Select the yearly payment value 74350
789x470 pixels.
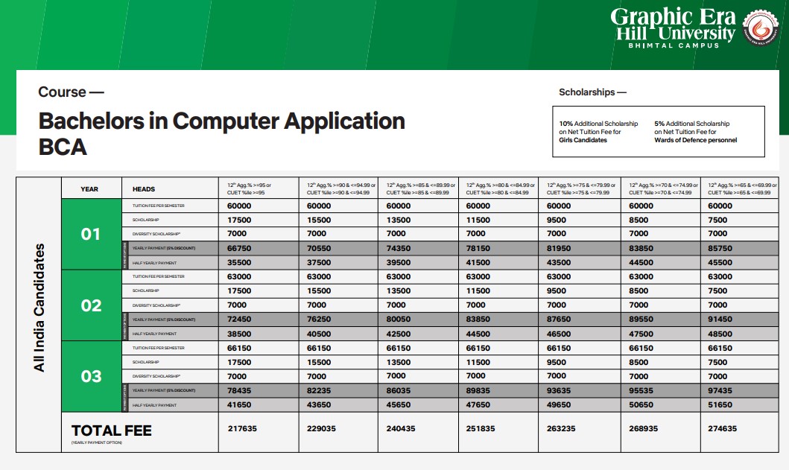point(399,248)
